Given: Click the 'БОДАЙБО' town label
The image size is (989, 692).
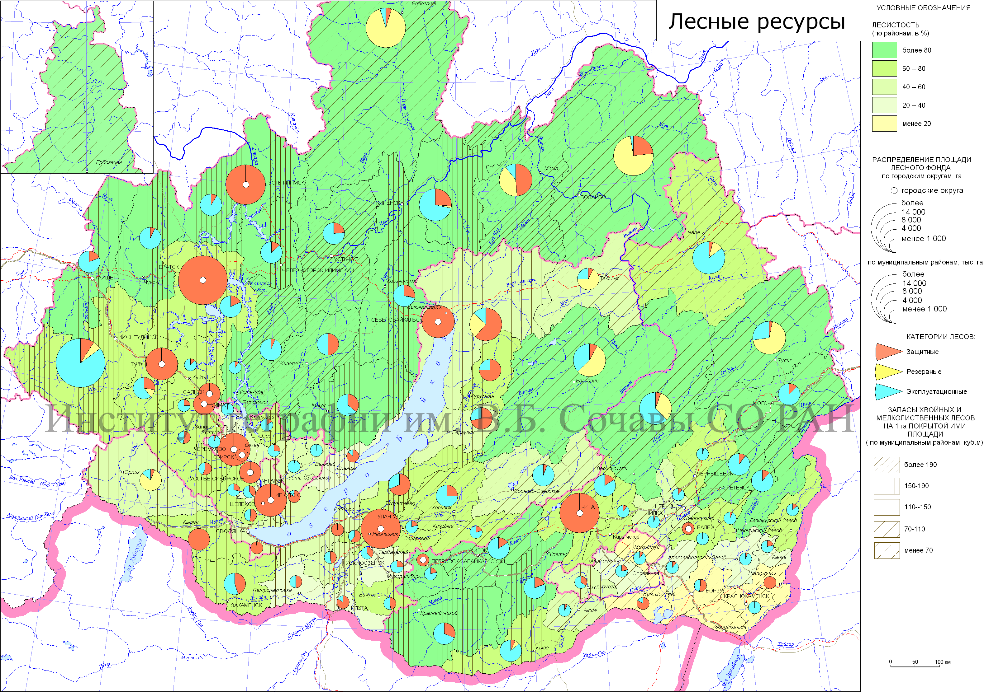Looking at the screenshot, I should 593,197.
